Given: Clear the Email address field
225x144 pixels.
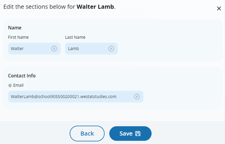Looking at the screenshot, I should click(x=137, y=97).
